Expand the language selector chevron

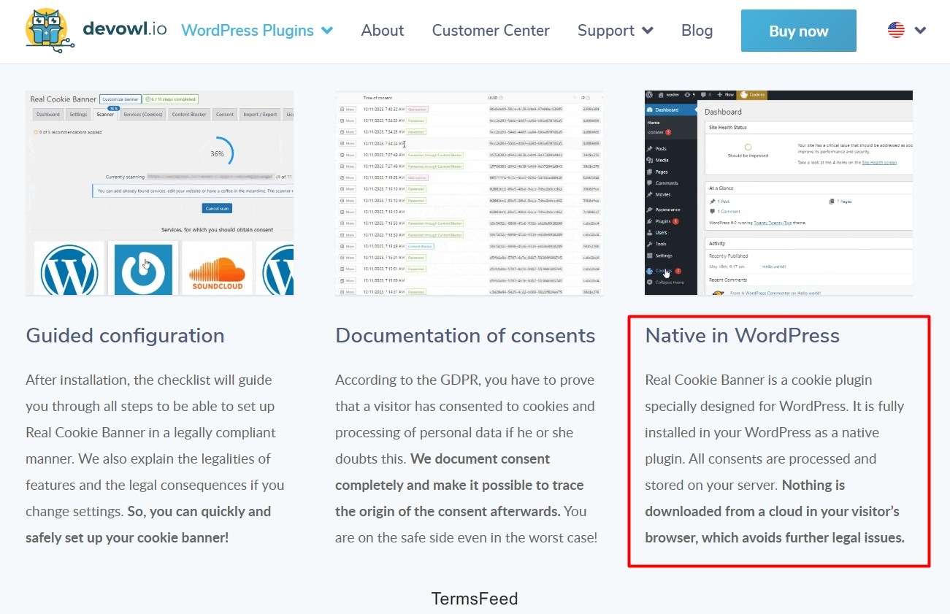920,31
